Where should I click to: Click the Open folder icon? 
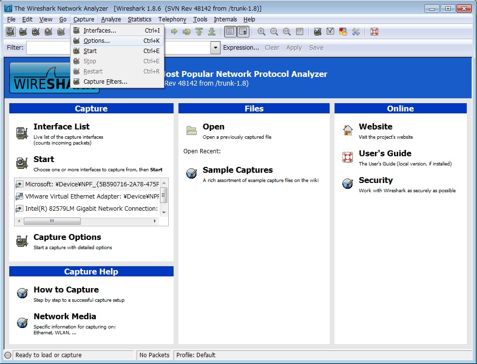point(192,130)
